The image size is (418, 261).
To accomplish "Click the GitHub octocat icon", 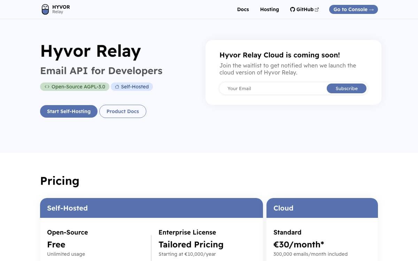I will coord(293,9).
